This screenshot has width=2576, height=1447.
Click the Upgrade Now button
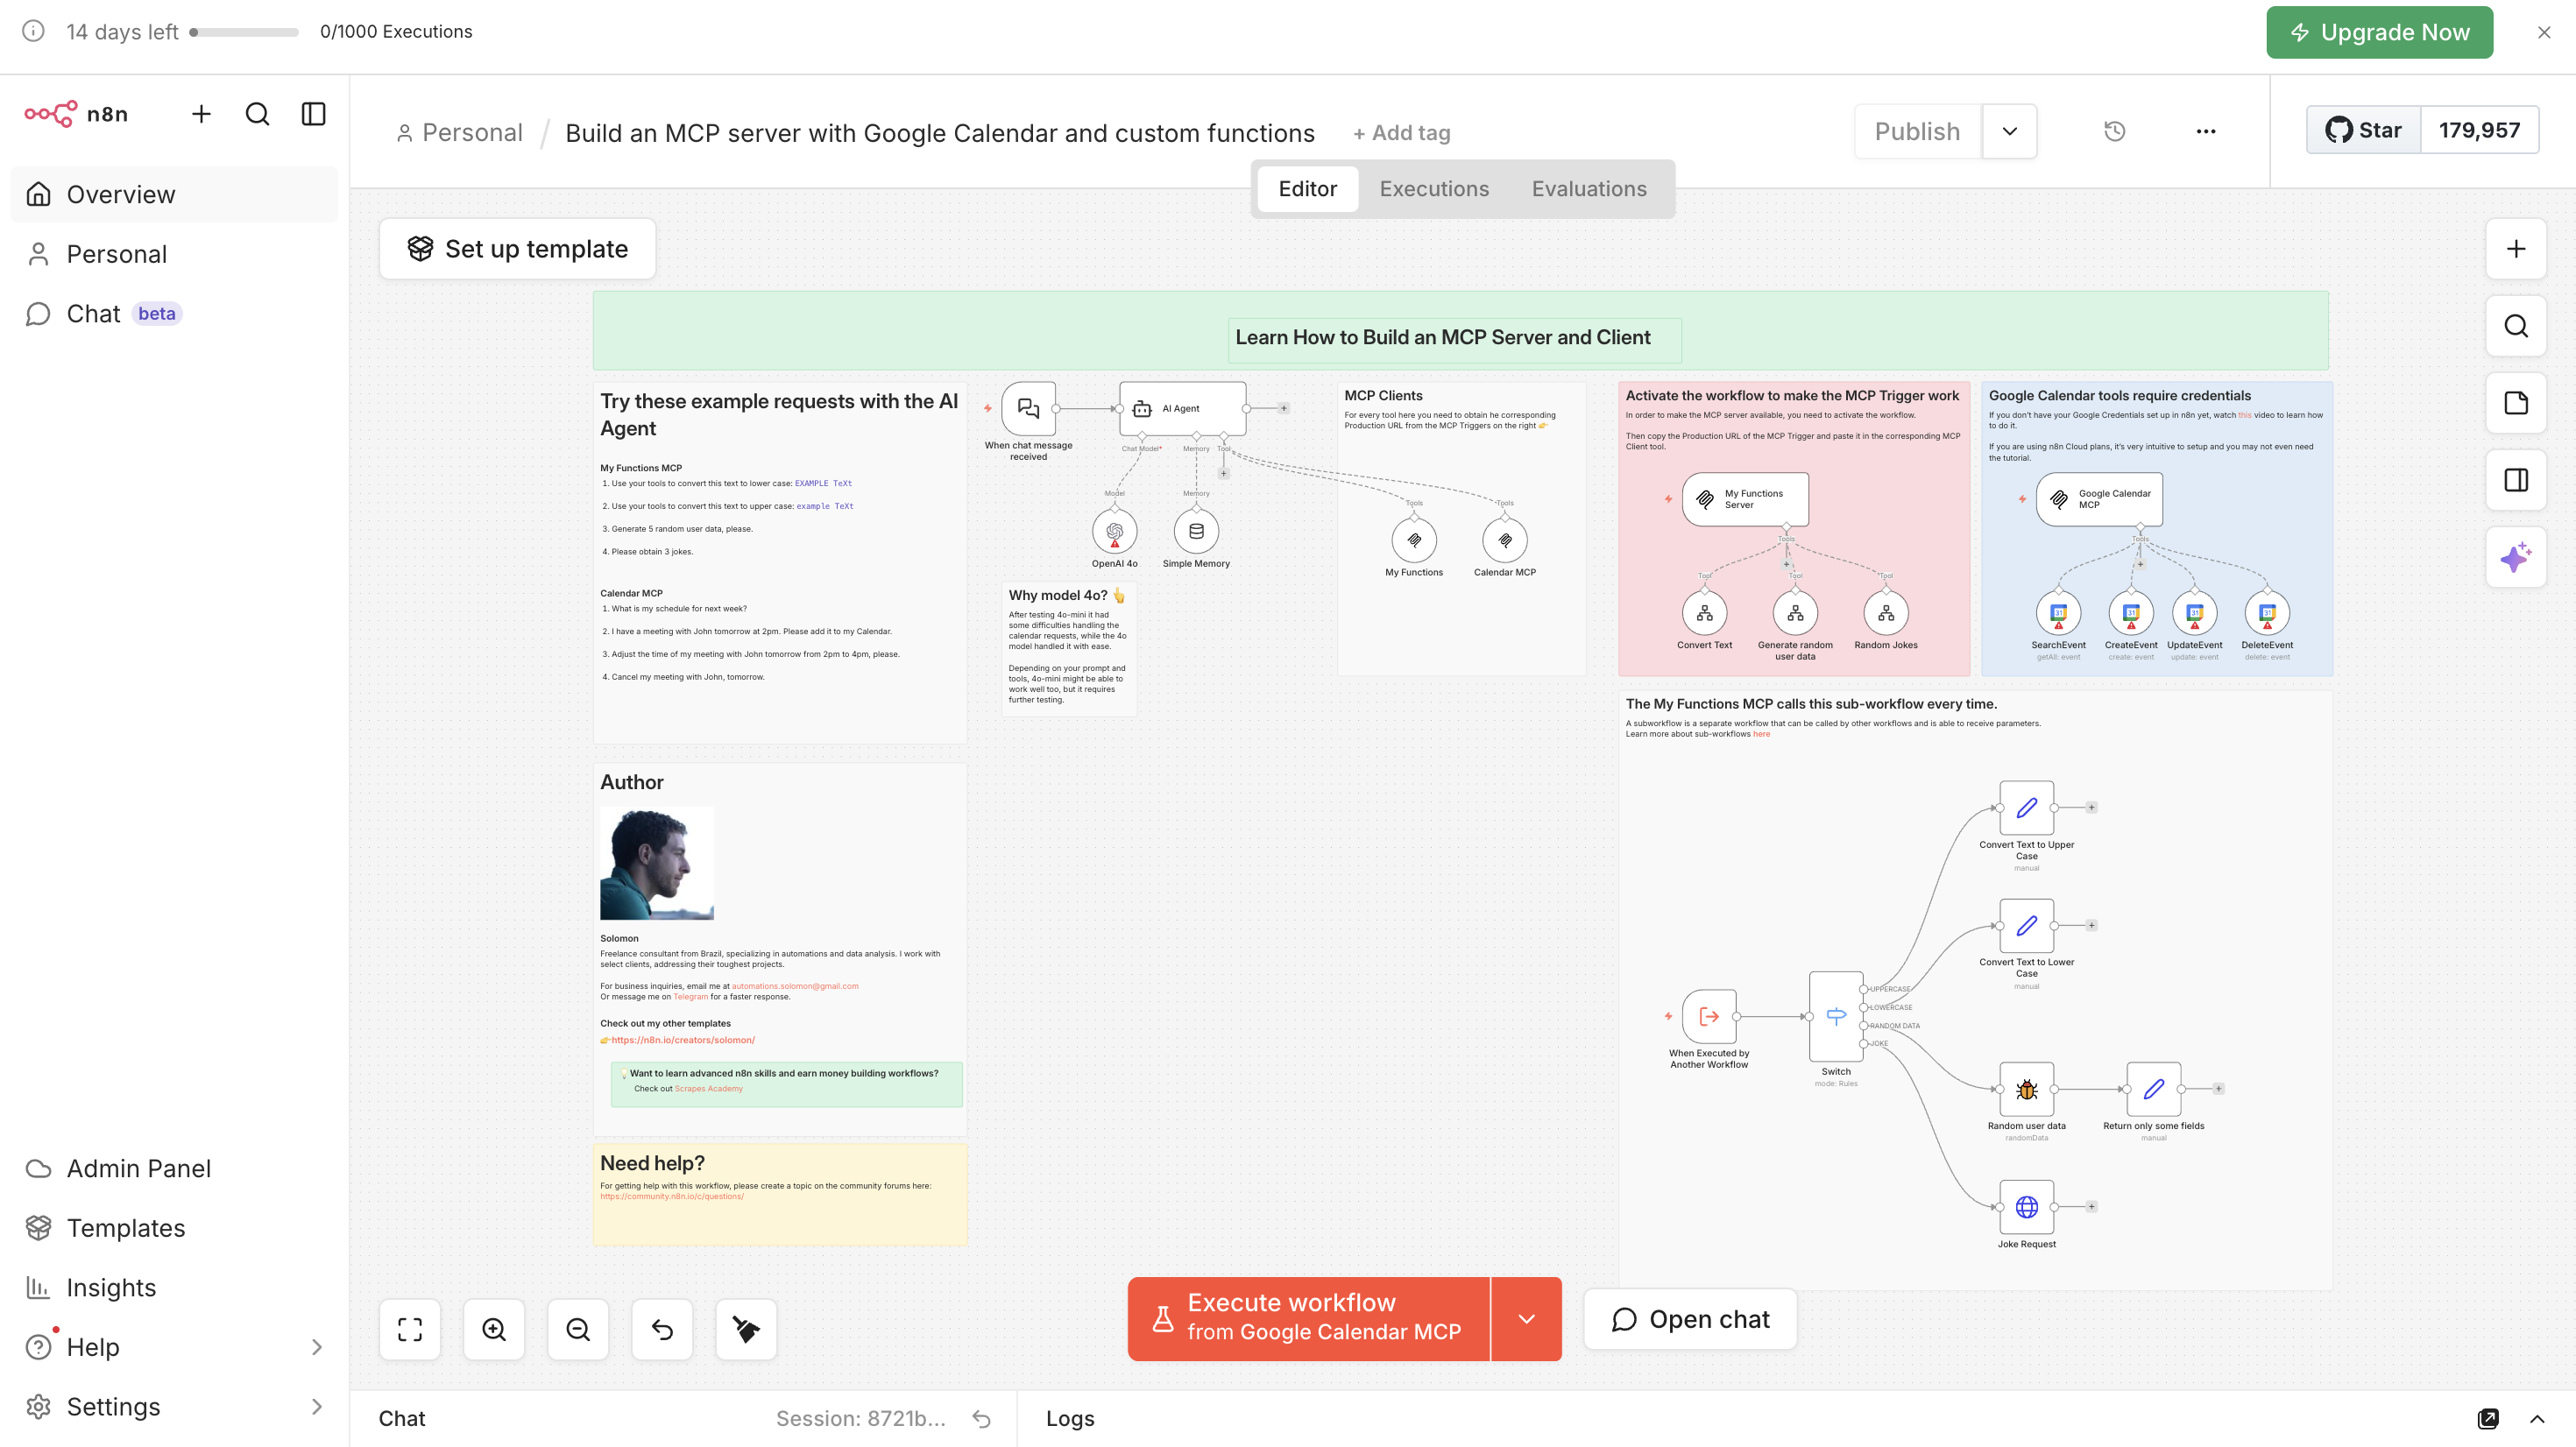point(2379,32)
